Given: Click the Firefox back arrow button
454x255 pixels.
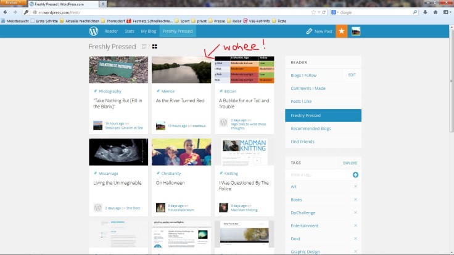Looking at the screenshot, I should coord(6,12).
